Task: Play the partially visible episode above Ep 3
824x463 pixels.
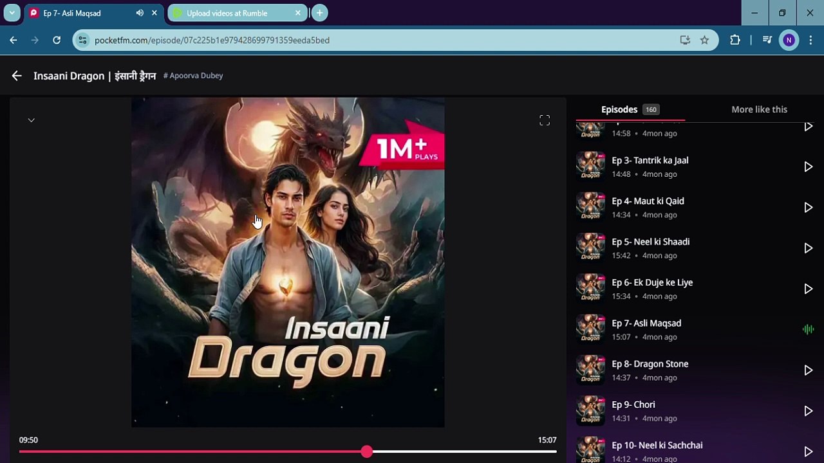Action: coord(808,127)
